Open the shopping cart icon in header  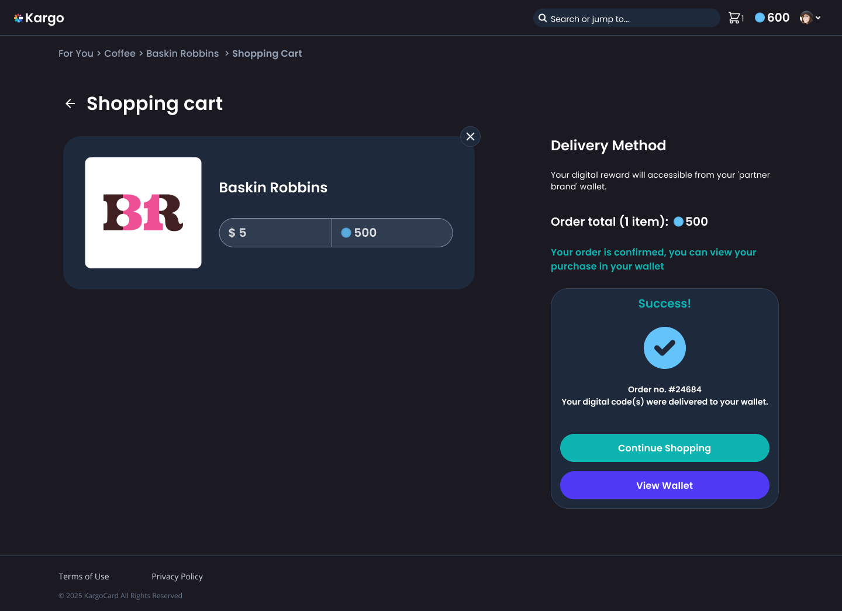pos(734,18)
